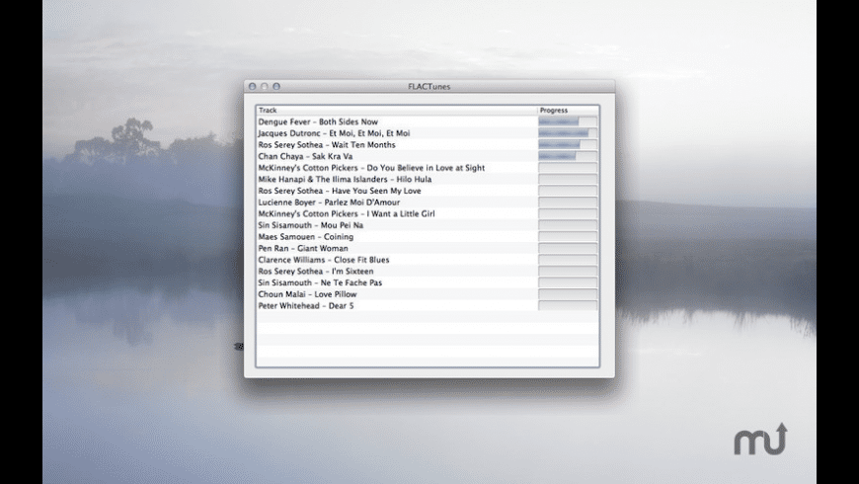Click the Track column header
This screenshot has height=484, width=859.
[x=397, y=111]
